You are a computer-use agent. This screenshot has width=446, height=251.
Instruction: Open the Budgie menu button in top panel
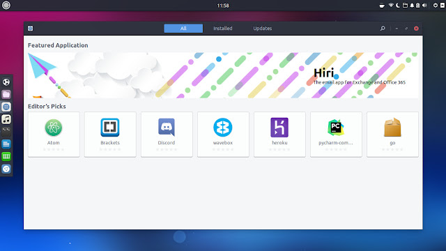tap(6, 5)
